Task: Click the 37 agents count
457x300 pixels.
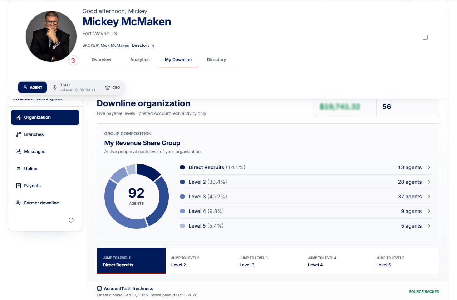Action: point(410,197)
